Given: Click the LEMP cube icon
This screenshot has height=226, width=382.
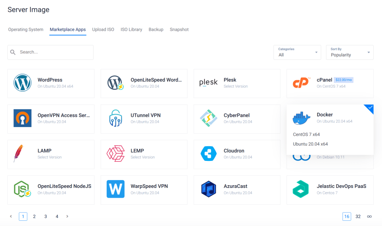Looking at the screenshot, I should [115, 154].
